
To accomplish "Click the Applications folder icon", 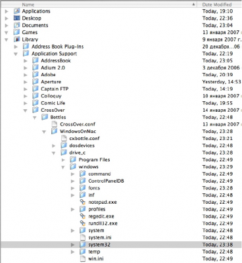I will pyautogui.click(x=16, y=11).
